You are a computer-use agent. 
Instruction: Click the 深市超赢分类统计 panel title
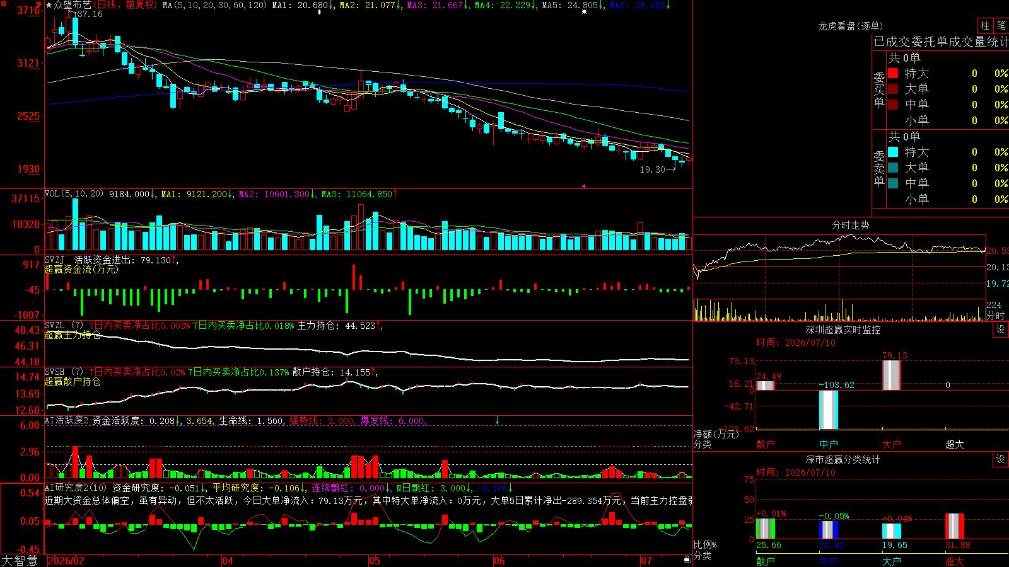[843, 459]
